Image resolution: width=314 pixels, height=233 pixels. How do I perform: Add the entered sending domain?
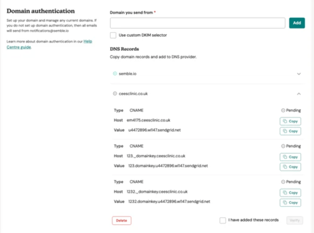click(x=297, y=23)
